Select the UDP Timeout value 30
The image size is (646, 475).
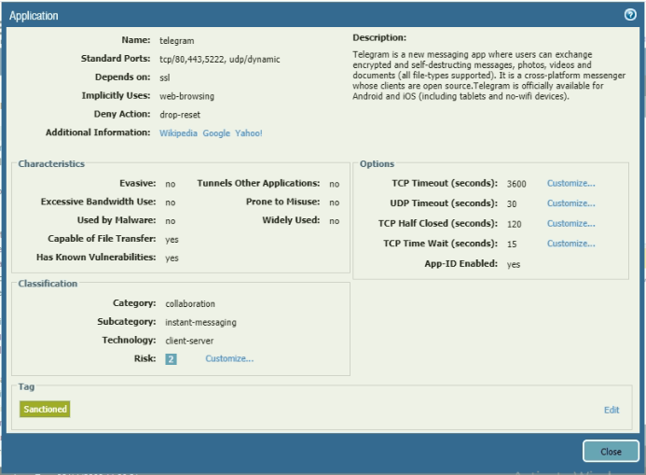click(x=512, y=203)
